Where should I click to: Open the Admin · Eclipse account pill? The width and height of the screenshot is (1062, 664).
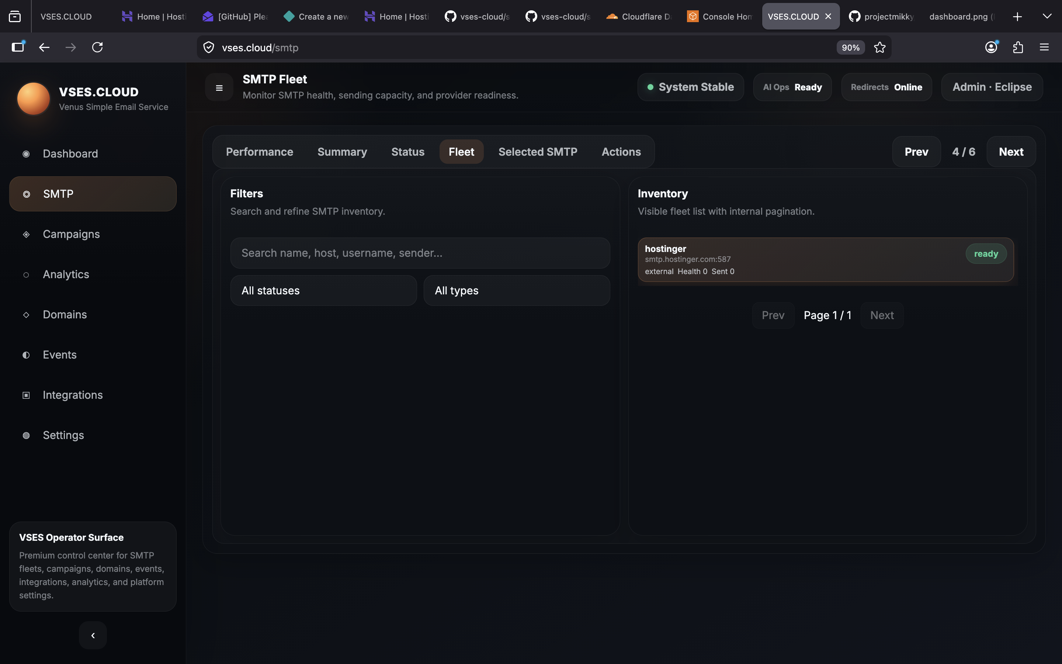992,87
